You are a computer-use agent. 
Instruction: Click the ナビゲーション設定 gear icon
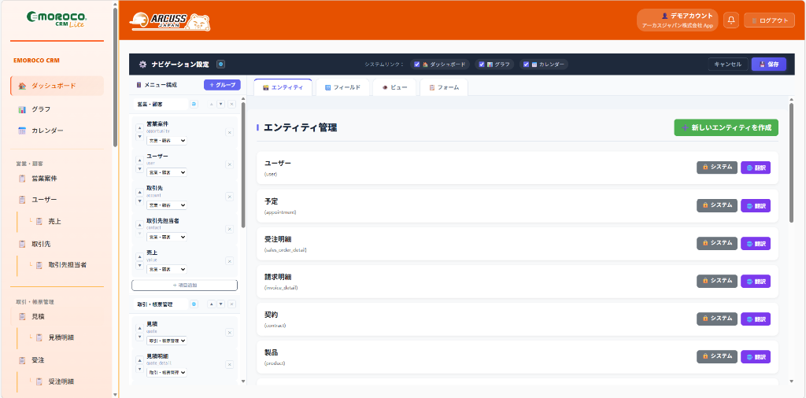coord(143,64)
